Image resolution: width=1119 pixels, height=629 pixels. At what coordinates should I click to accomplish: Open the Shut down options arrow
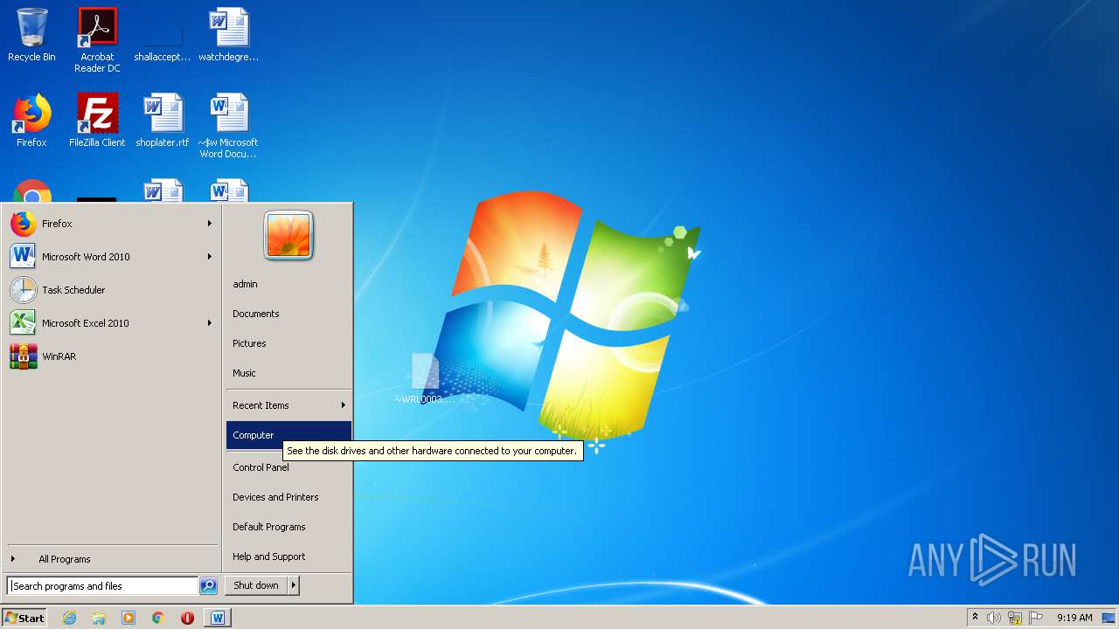pos(294,585)
